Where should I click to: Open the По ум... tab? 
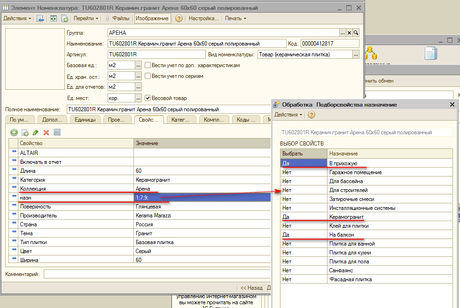click(x=19, y=120)
